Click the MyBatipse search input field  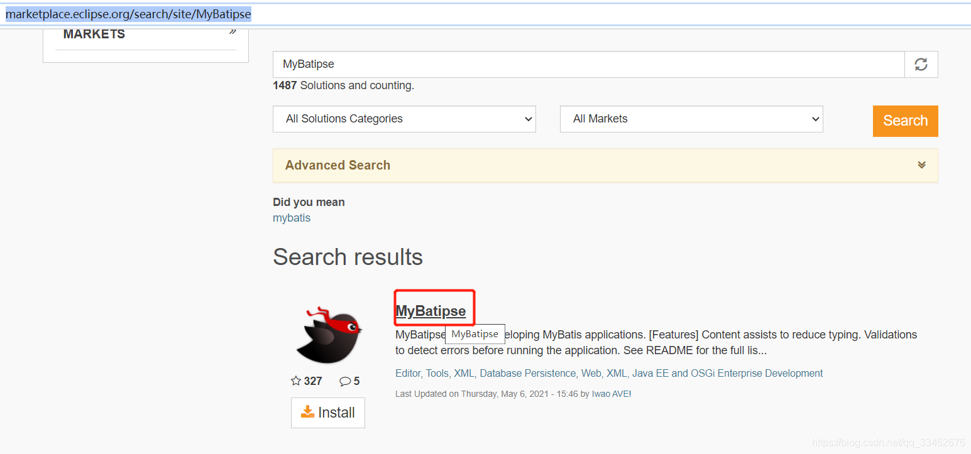pyautogui.click(x=588, y=64)
